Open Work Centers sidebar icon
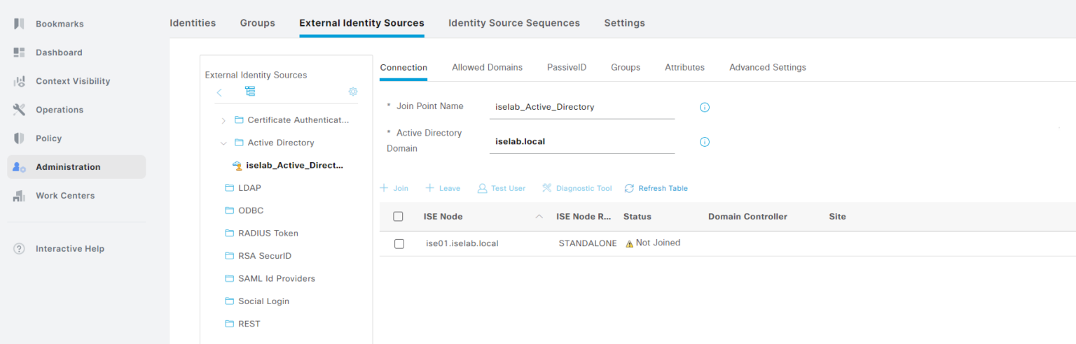This screenshot has width=1076, height=344. (20, 196)
